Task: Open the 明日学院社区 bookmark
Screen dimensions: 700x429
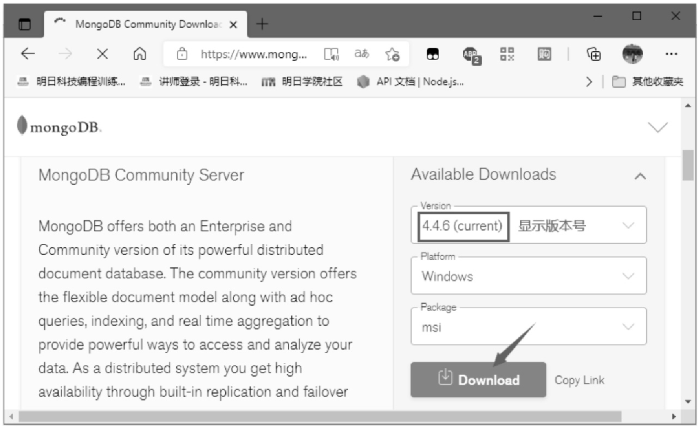Action: click(x=302, y=82)
